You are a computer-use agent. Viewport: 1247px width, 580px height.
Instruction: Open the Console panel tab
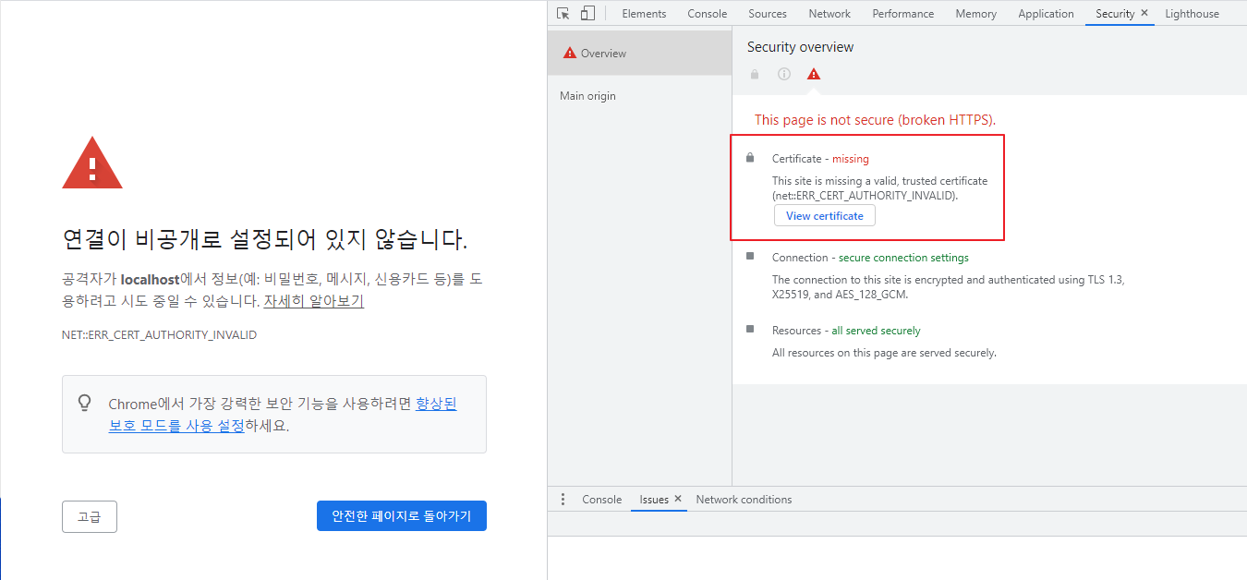click(x=707, y=14)
